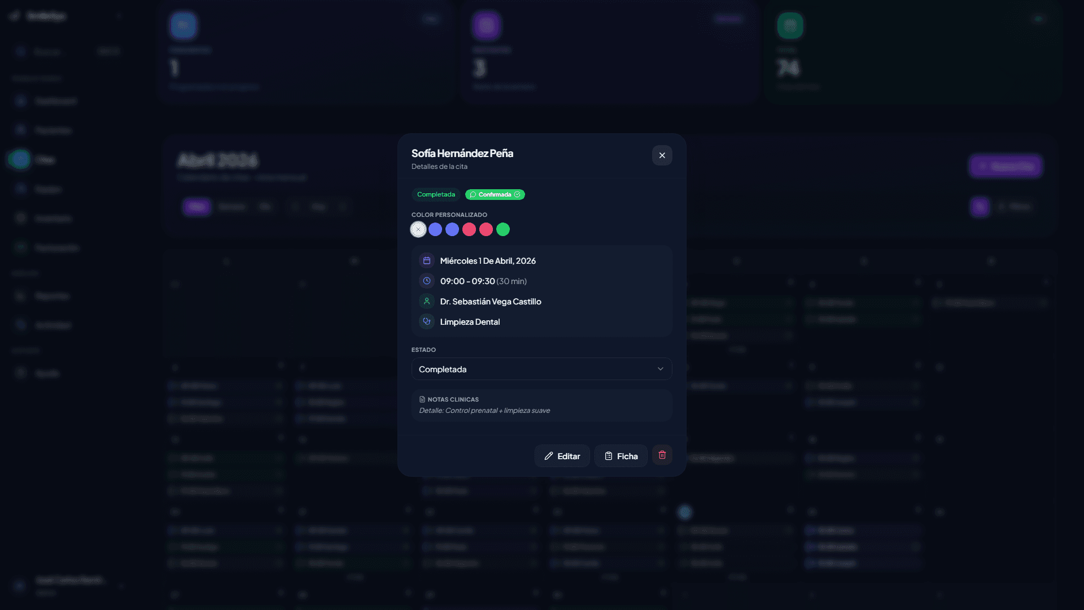Click the trash delete appointment icon
1084x610 pixels.
[x=662, y=455]
